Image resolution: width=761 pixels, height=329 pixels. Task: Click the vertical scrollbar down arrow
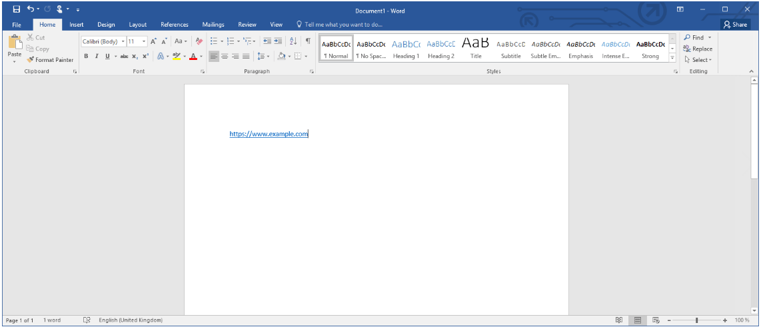754,310
